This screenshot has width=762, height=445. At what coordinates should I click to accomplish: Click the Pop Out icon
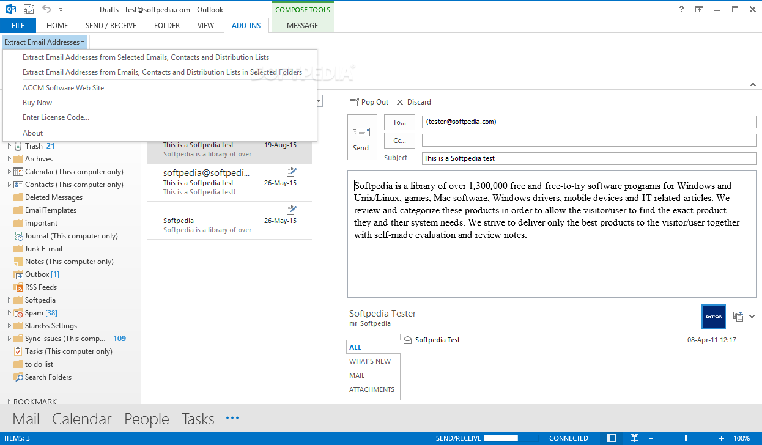354,102
